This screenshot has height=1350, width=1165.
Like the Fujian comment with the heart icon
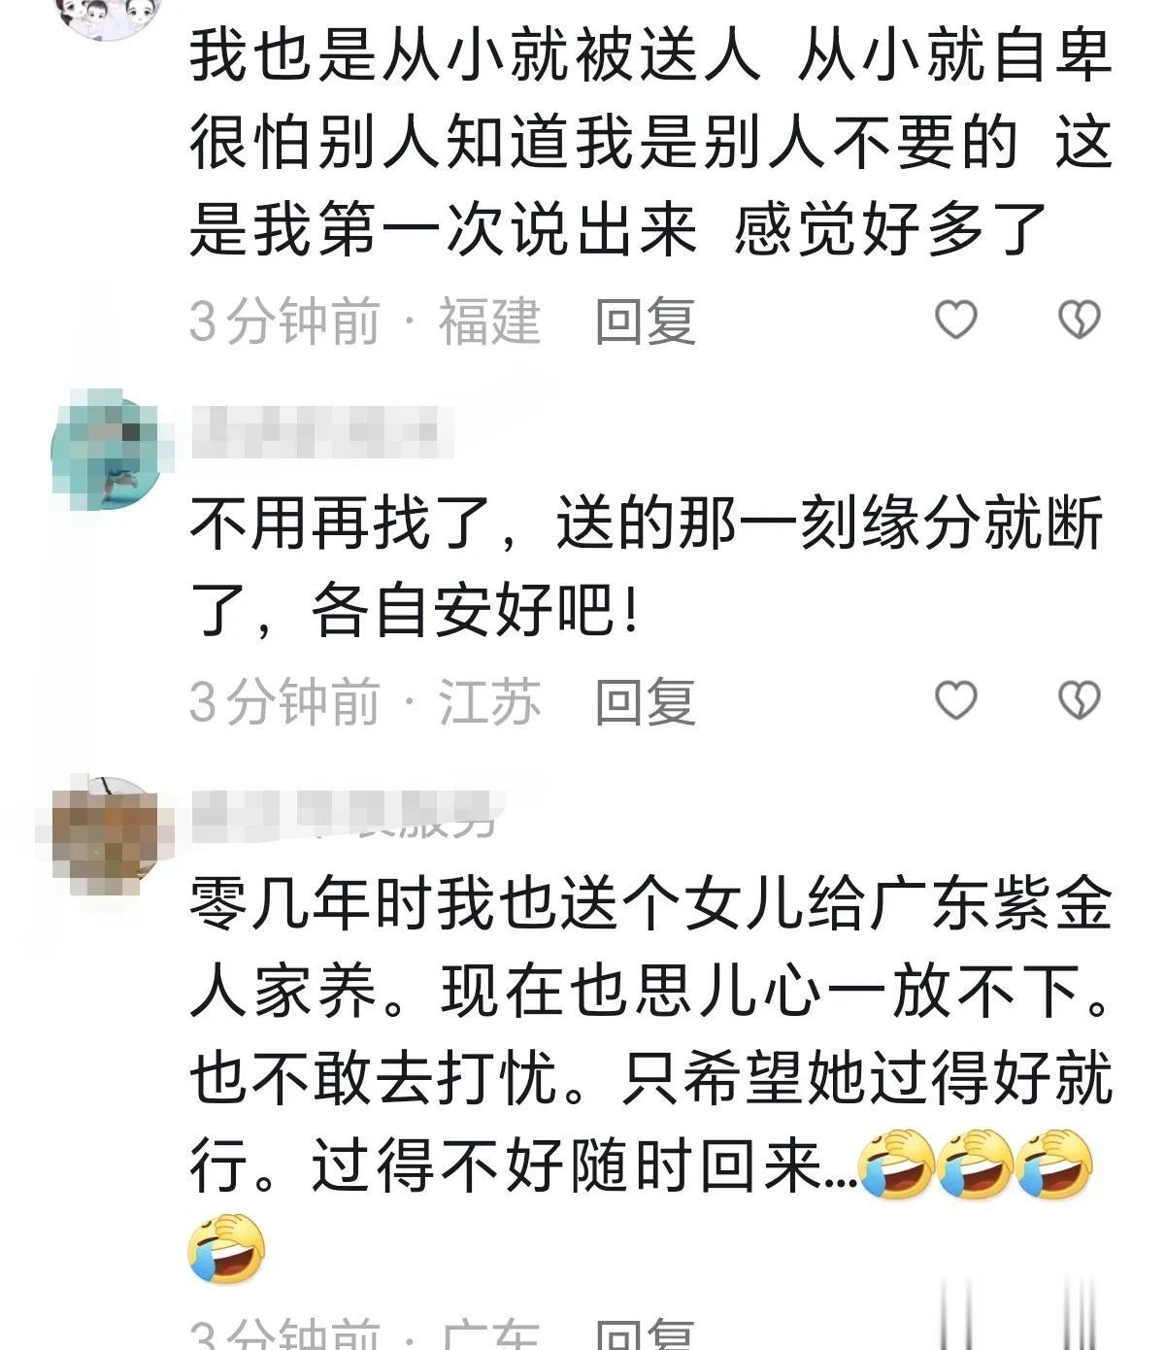point(956,320)
